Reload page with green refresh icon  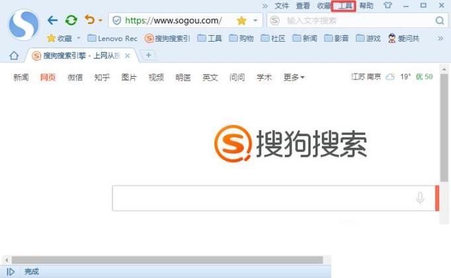tap(71, 20)
